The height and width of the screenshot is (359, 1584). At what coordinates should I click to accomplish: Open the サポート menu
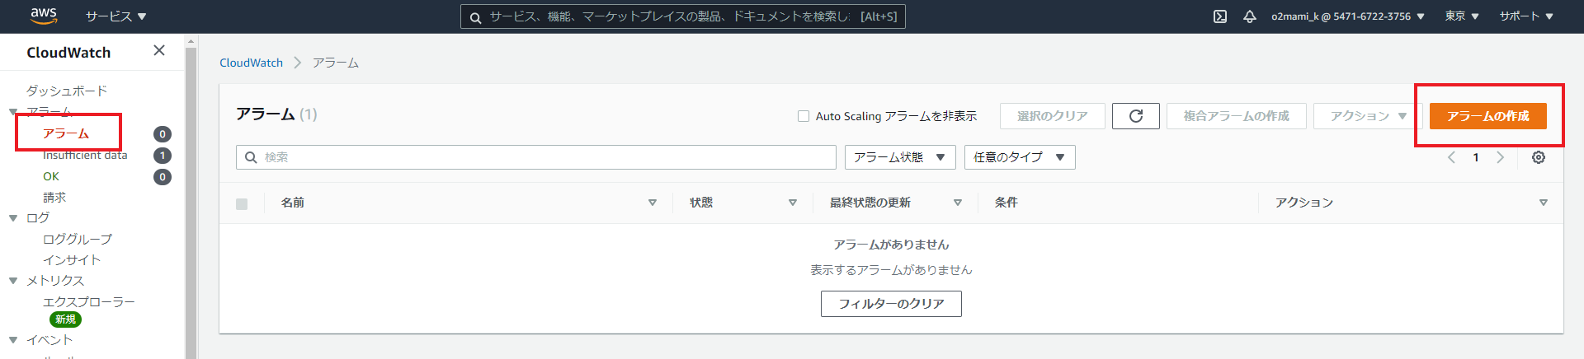(x=1526, y=16)
